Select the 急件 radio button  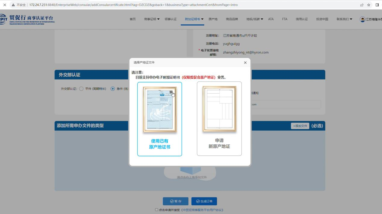click(113, 89)
